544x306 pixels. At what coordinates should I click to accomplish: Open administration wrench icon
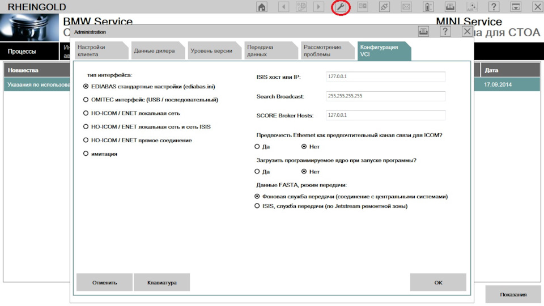pos(341,7)
